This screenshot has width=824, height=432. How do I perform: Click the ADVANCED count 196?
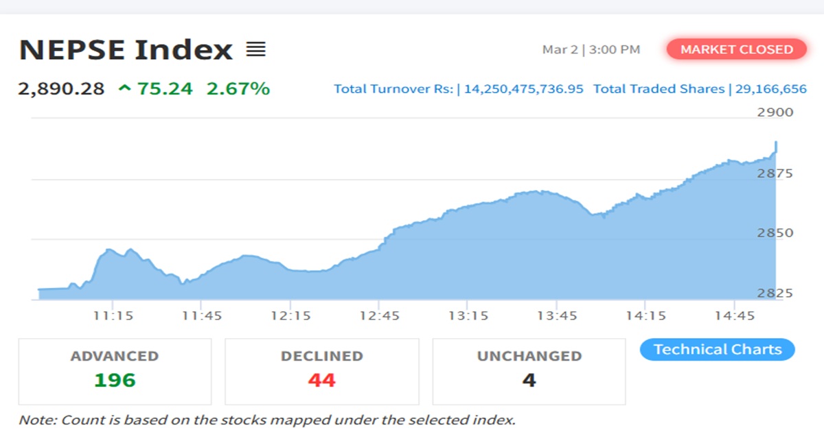point(115,380)
